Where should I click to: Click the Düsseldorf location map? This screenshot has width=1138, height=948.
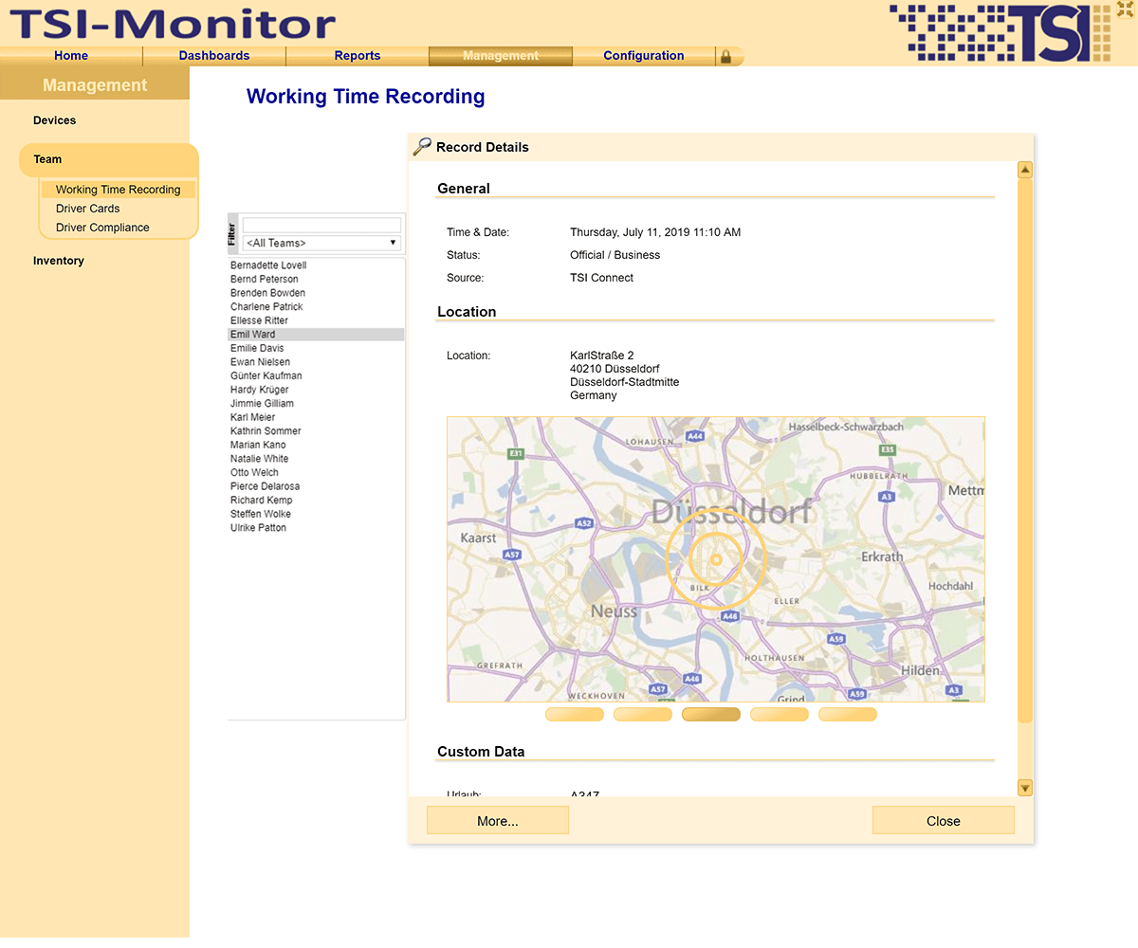pos(716,559)
